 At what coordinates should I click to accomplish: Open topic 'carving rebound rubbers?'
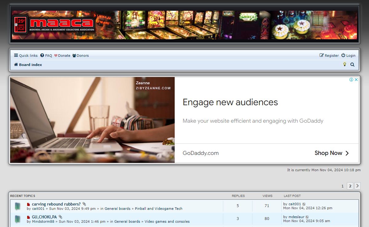coord(56,204)
